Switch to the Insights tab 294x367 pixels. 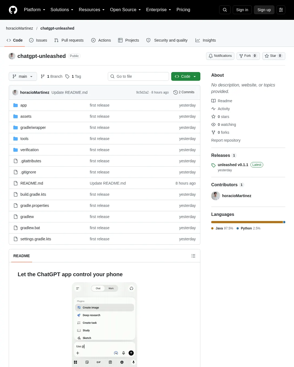click(x=206, y=40)
